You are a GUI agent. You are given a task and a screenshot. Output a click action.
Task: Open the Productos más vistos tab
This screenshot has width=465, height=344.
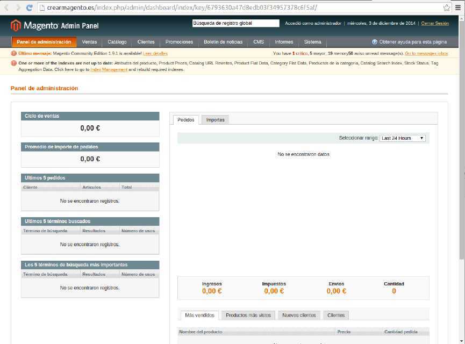(248, 315)
